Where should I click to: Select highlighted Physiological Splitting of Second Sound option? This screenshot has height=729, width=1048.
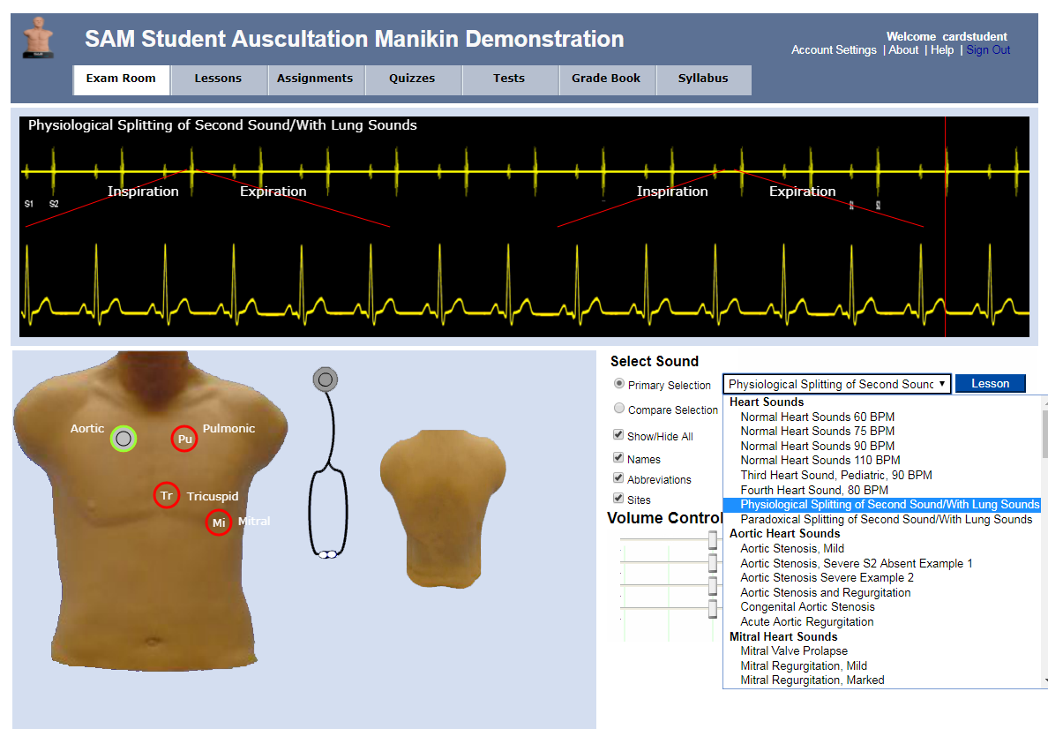click(x=881, y=504)
